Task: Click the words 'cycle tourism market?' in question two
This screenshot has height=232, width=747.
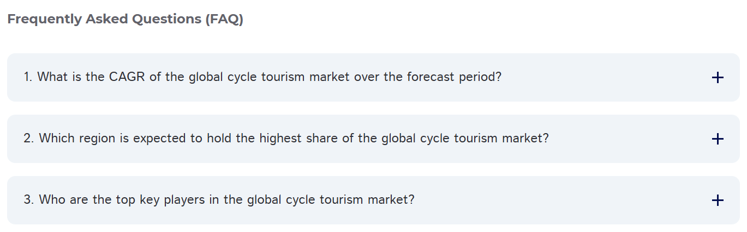Action: click(x=484, y=139)
